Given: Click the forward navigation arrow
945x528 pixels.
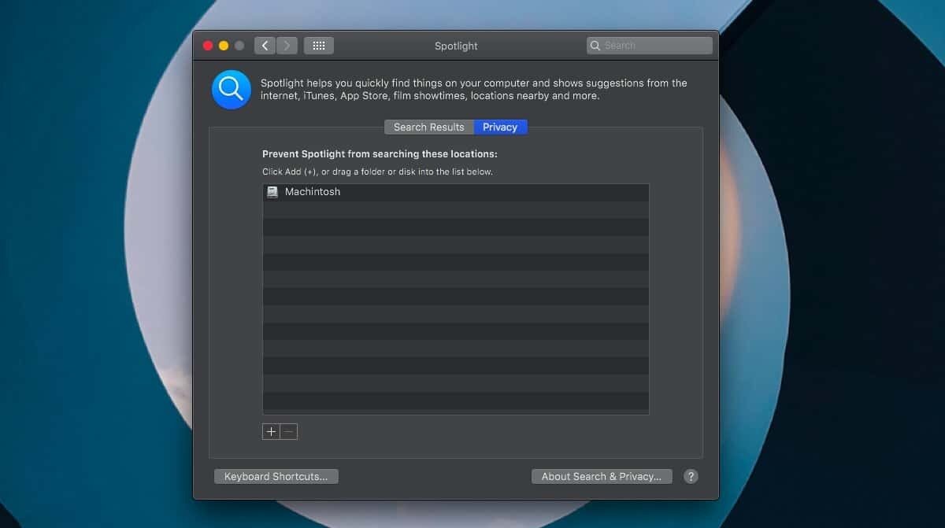Looking at the screenshot, I should click(287, 45).
